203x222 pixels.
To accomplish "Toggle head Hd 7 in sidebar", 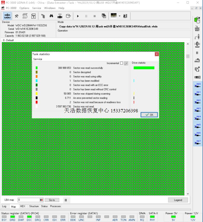I will tap(197, 142).
